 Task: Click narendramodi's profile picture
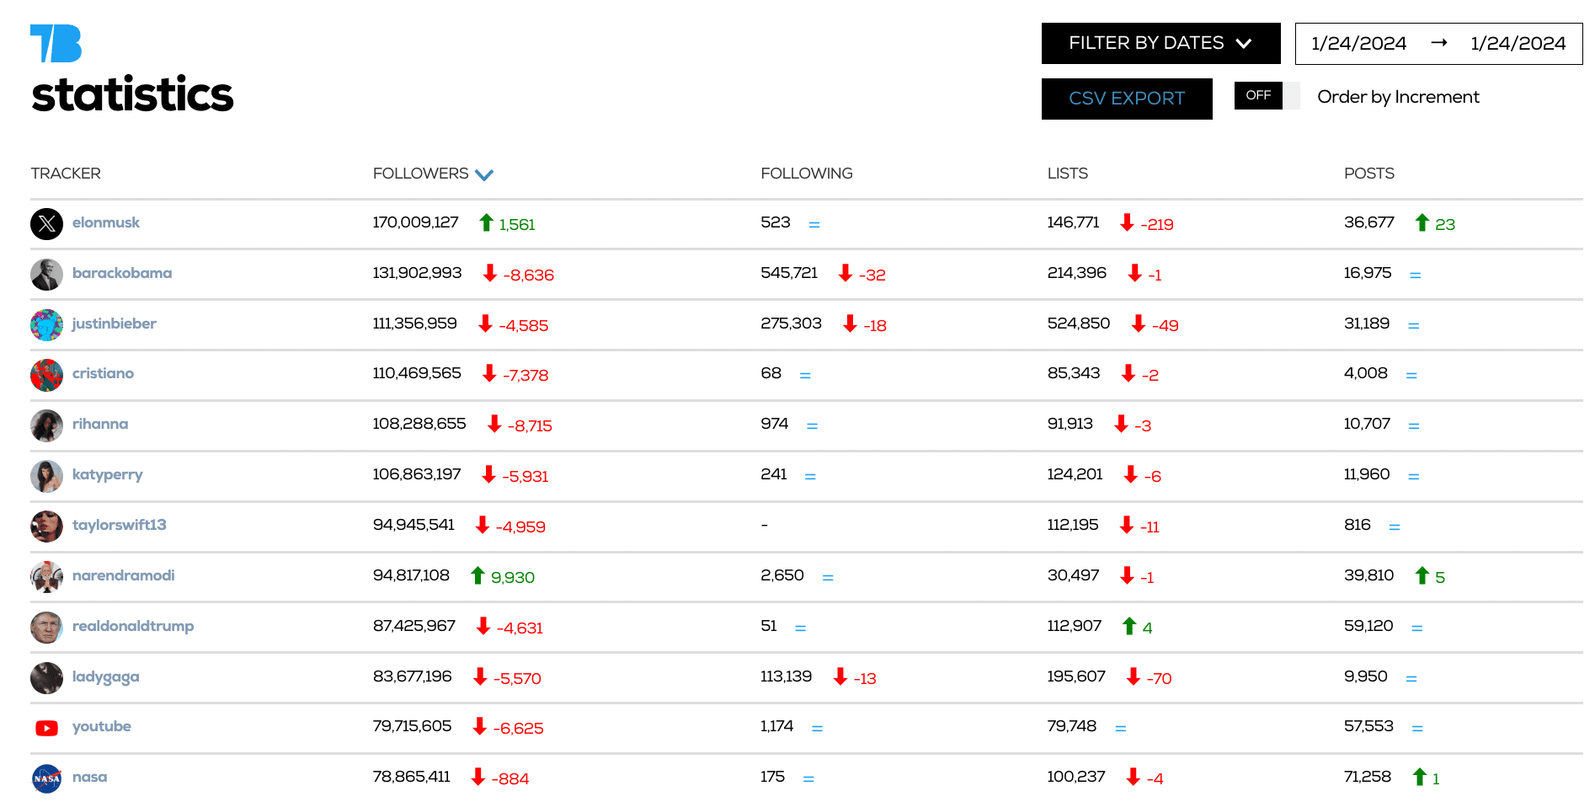pos(46,576)
